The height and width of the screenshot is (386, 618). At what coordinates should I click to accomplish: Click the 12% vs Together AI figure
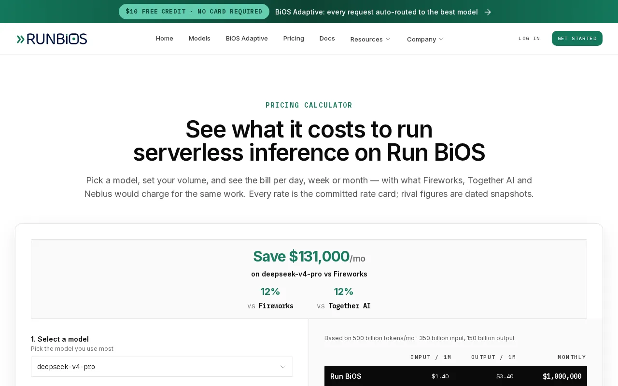344,291
